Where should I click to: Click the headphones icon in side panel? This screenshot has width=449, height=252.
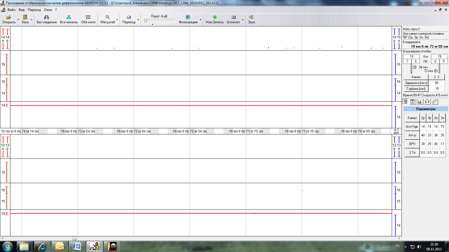[x=427, y=102]
